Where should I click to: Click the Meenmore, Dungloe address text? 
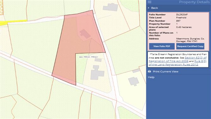[190, 40]
